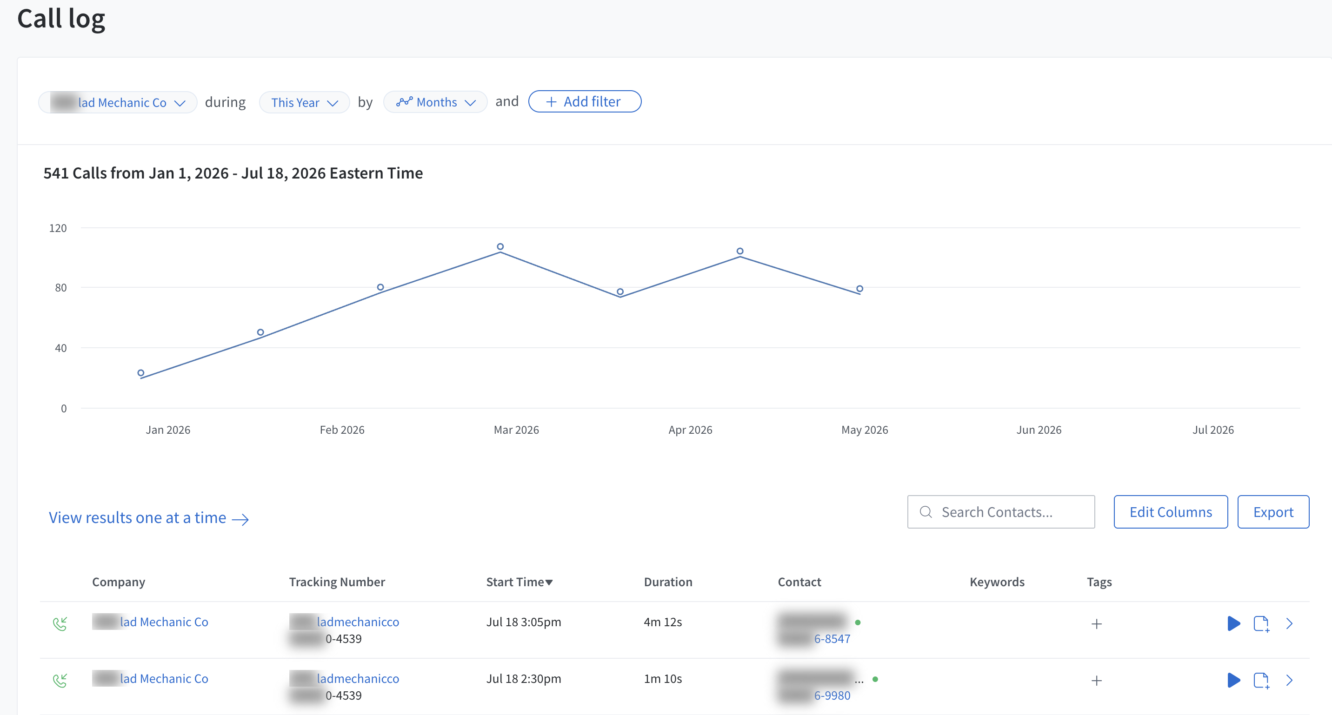The height and width of the screenshot is (715, 1332).
Task: Open the Months grouping dropdown
Action: pos(435,102)
